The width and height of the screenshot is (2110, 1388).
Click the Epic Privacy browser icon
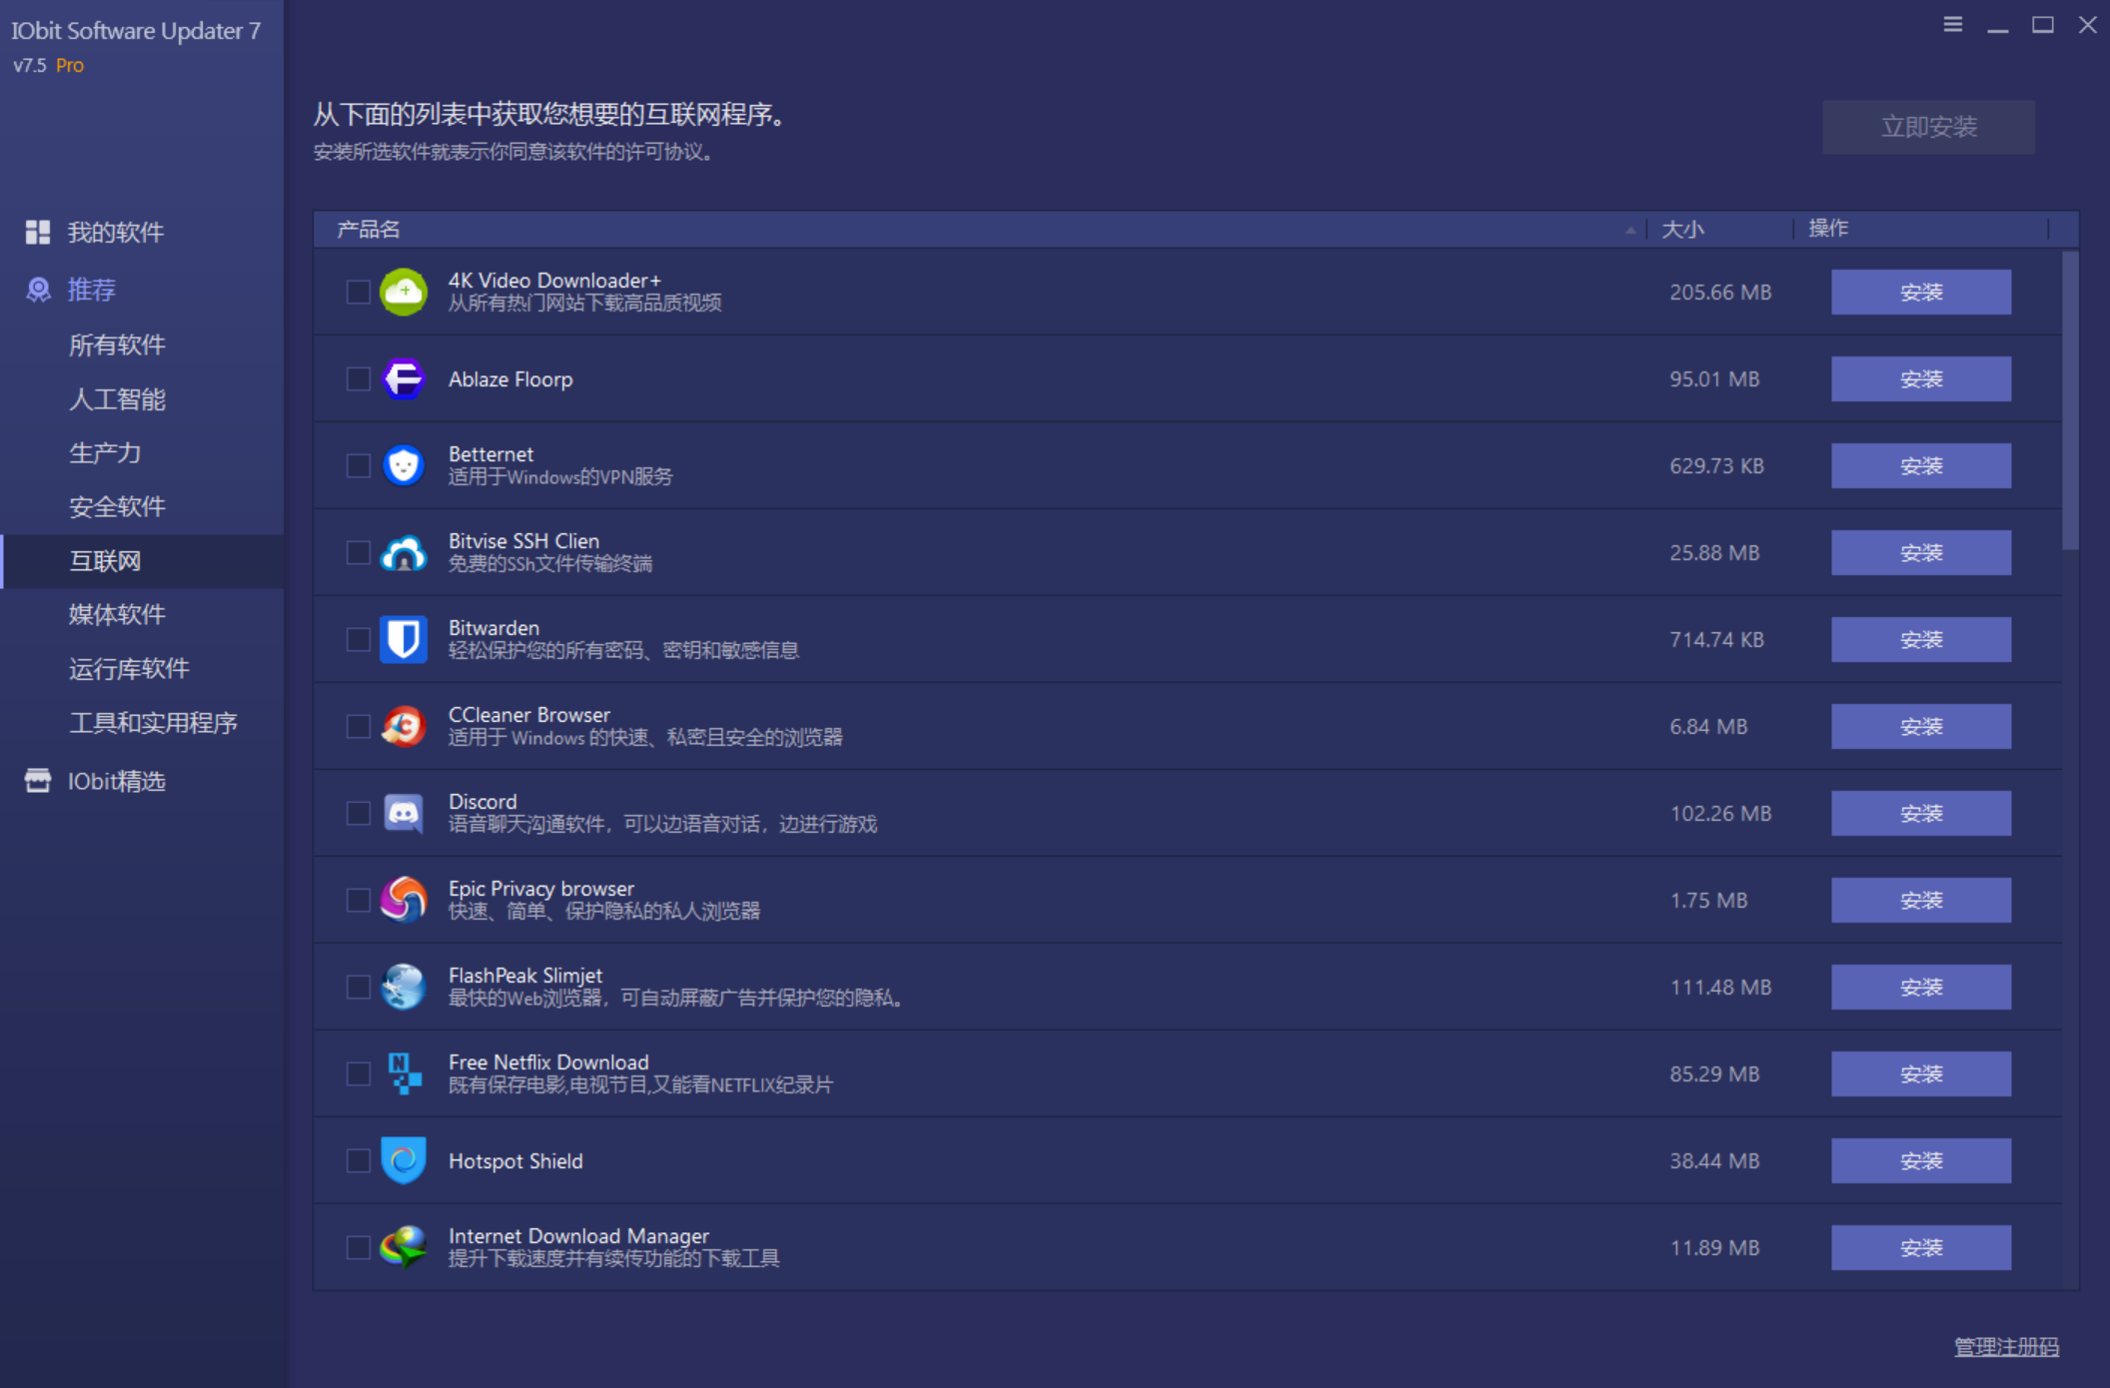point(404,900)
